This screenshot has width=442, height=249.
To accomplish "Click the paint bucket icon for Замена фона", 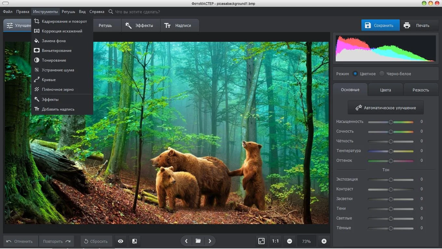I will 37,41.
